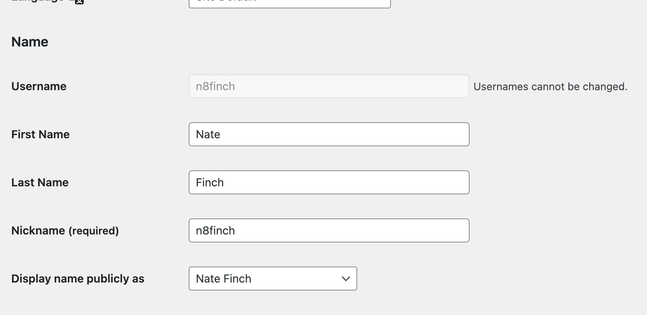Click the disabled Username field
Viewport: 647px width, 315px height.
[x=329, y=86]
